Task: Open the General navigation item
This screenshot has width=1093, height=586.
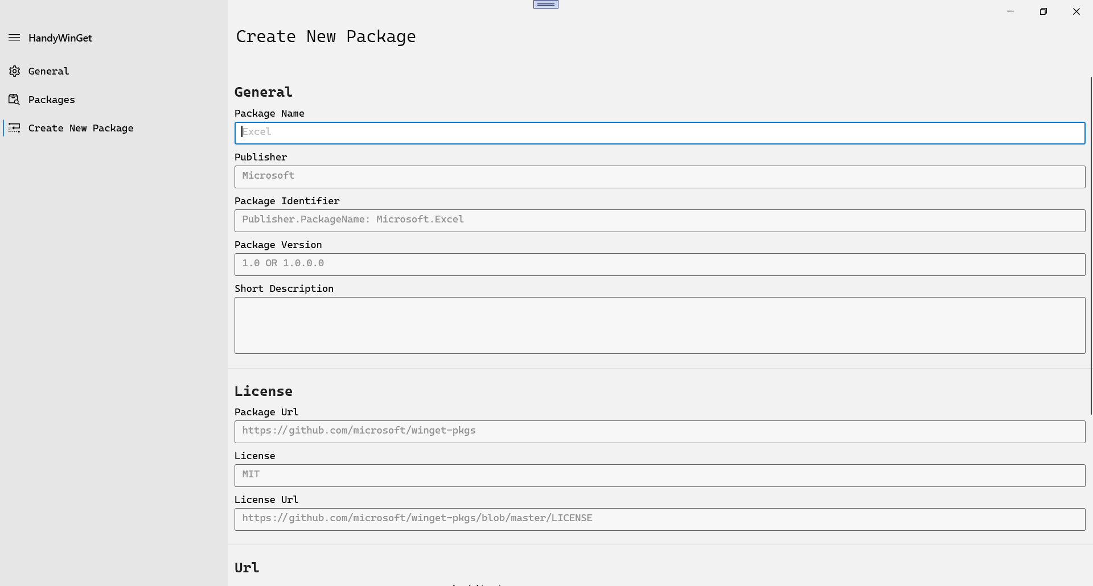Action: tap(114, 71)
